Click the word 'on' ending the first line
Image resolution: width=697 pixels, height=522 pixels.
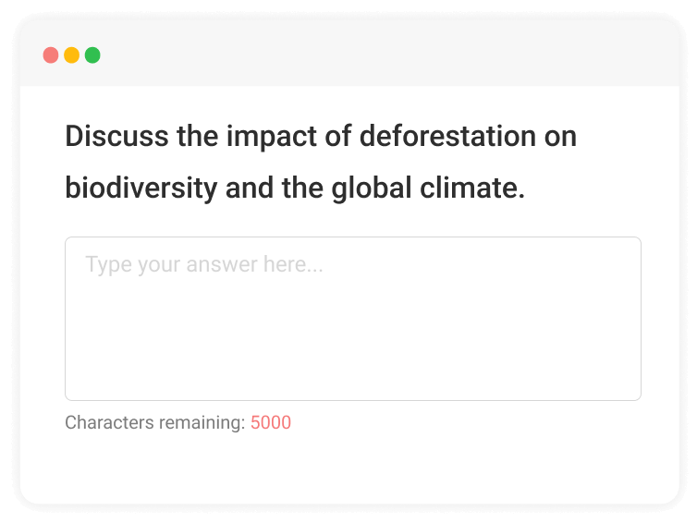click(x=561, y=137)
